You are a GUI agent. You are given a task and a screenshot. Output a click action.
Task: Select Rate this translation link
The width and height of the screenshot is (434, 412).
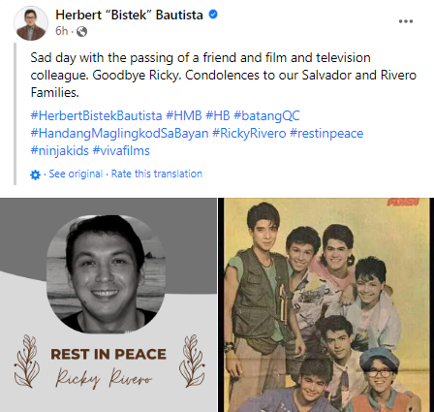157,174
